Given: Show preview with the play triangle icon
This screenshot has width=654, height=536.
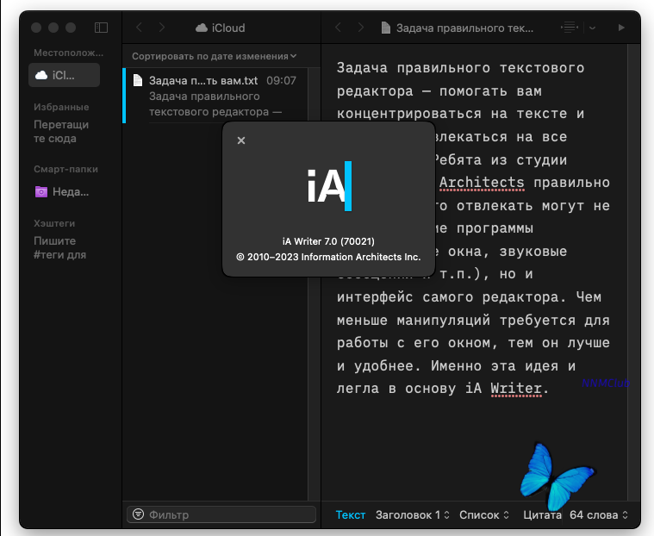Looking at the screenshot, I should (621, 28).
